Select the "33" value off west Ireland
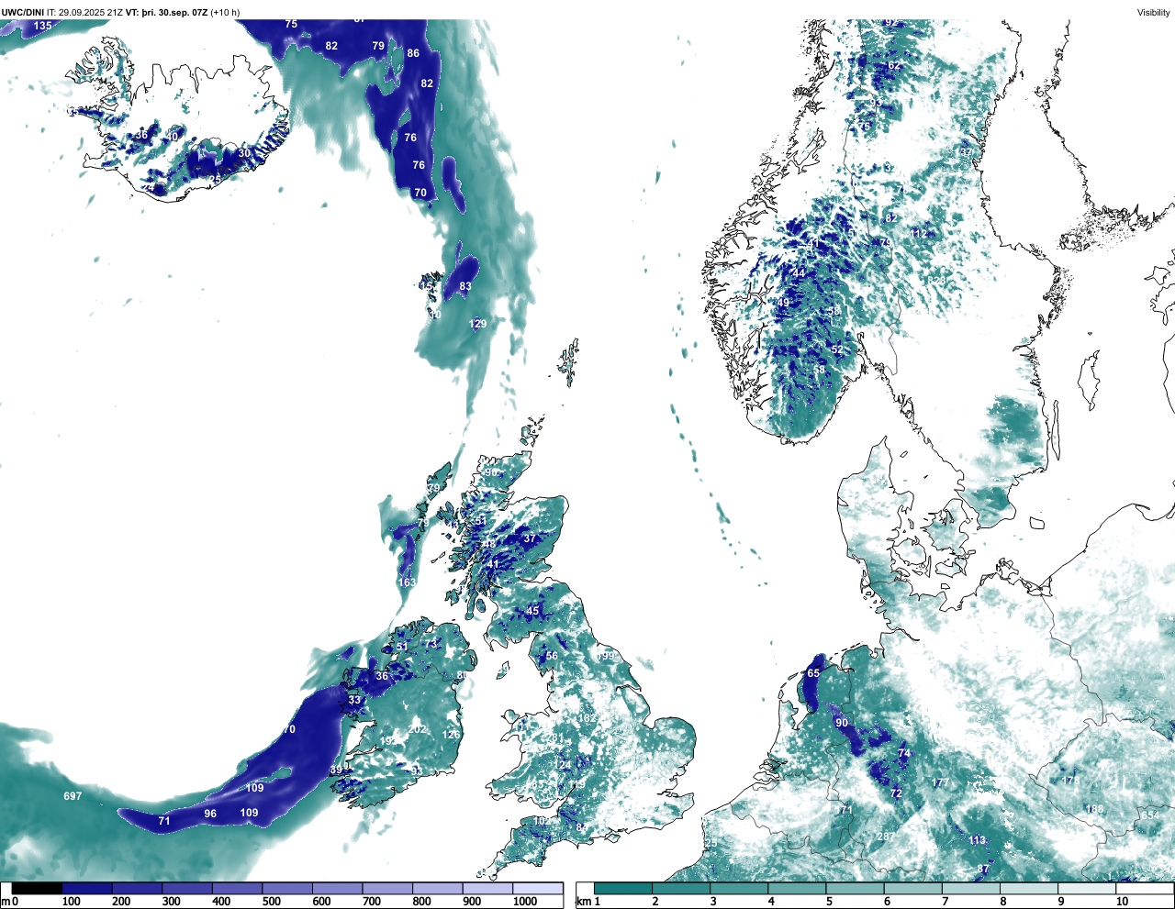 (x=354, y=700)
